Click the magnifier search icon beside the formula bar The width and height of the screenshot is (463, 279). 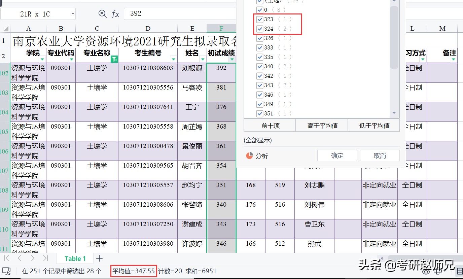tap(102, 14)
